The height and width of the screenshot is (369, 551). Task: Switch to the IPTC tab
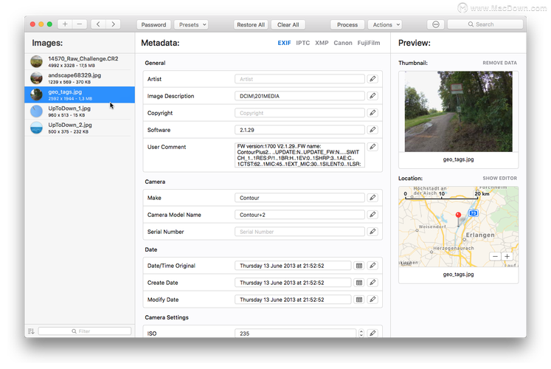(x=303, y=43)
